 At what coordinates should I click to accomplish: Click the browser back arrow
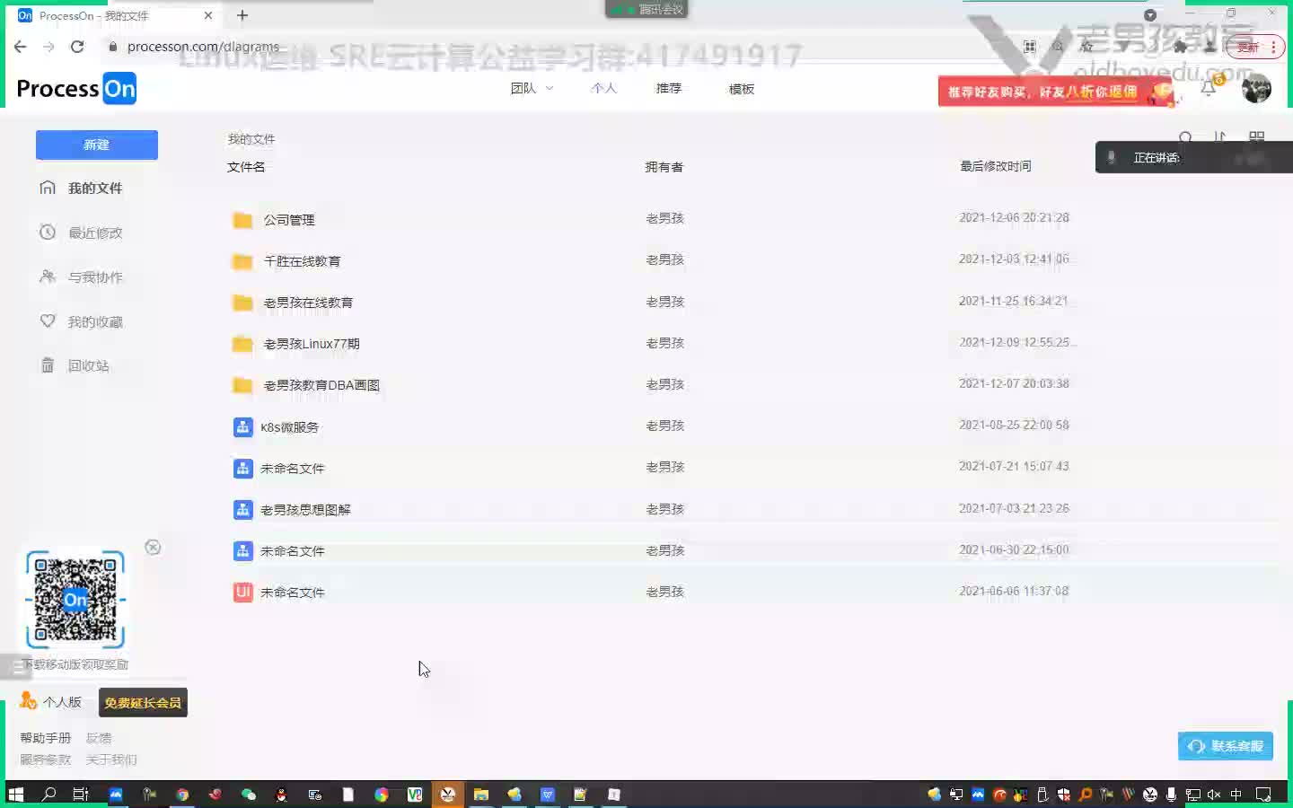21,47
